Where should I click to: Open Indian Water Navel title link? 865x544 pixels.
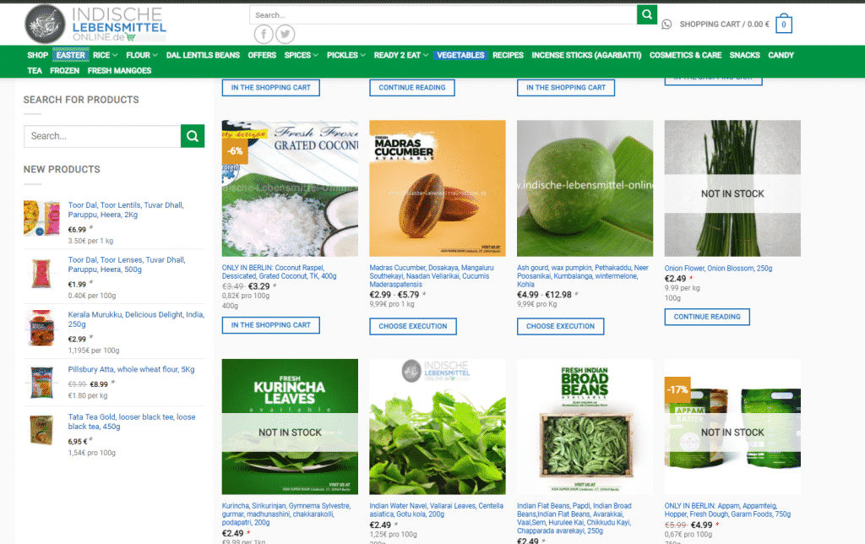(437, 510)
